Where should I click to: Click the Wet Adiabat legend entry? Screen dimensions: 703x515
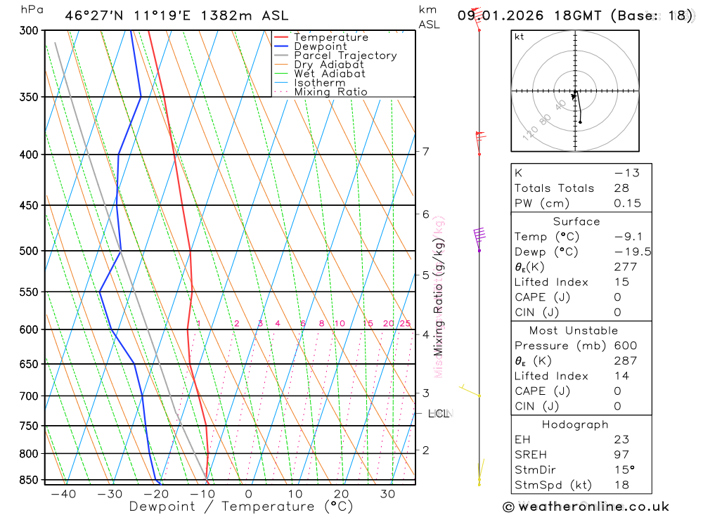click(x=330, y=74)
